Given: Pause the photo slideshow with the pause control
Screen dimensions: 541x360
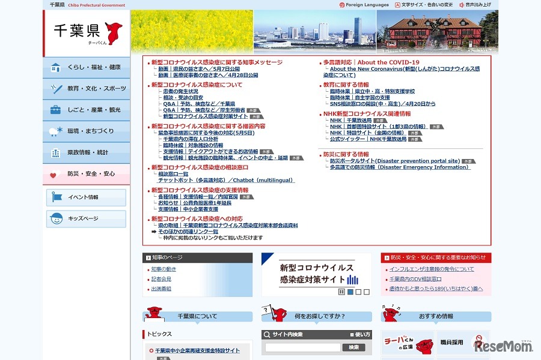Looking at the screenshot, I should coord(341,292).
